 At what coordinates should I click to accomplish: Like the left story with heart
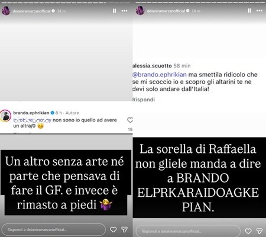113,229
